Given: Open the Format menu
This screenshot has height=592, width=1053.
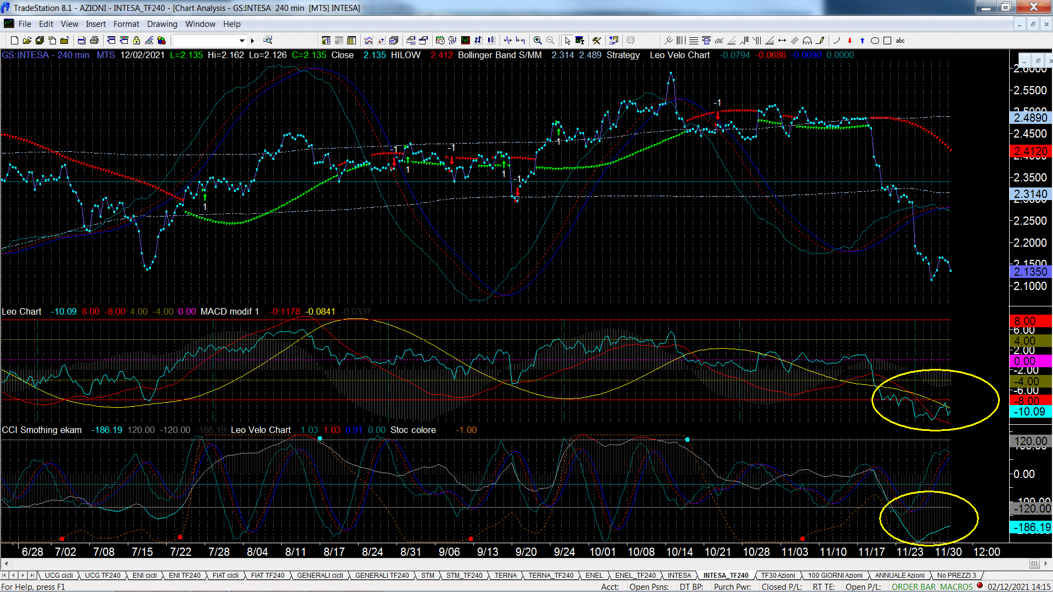Looking at the screenshot, I should 126,24.
